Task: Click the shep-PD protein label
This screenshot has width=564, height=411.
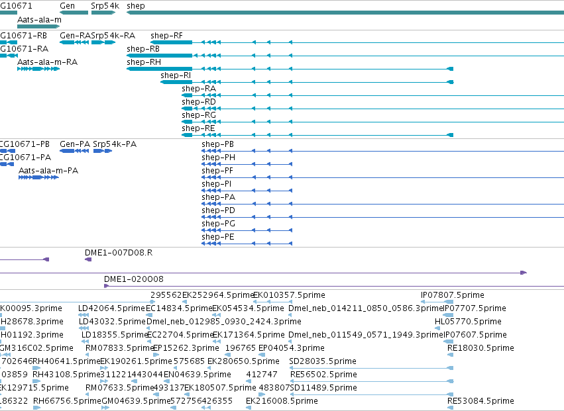Action: [218, 211]
